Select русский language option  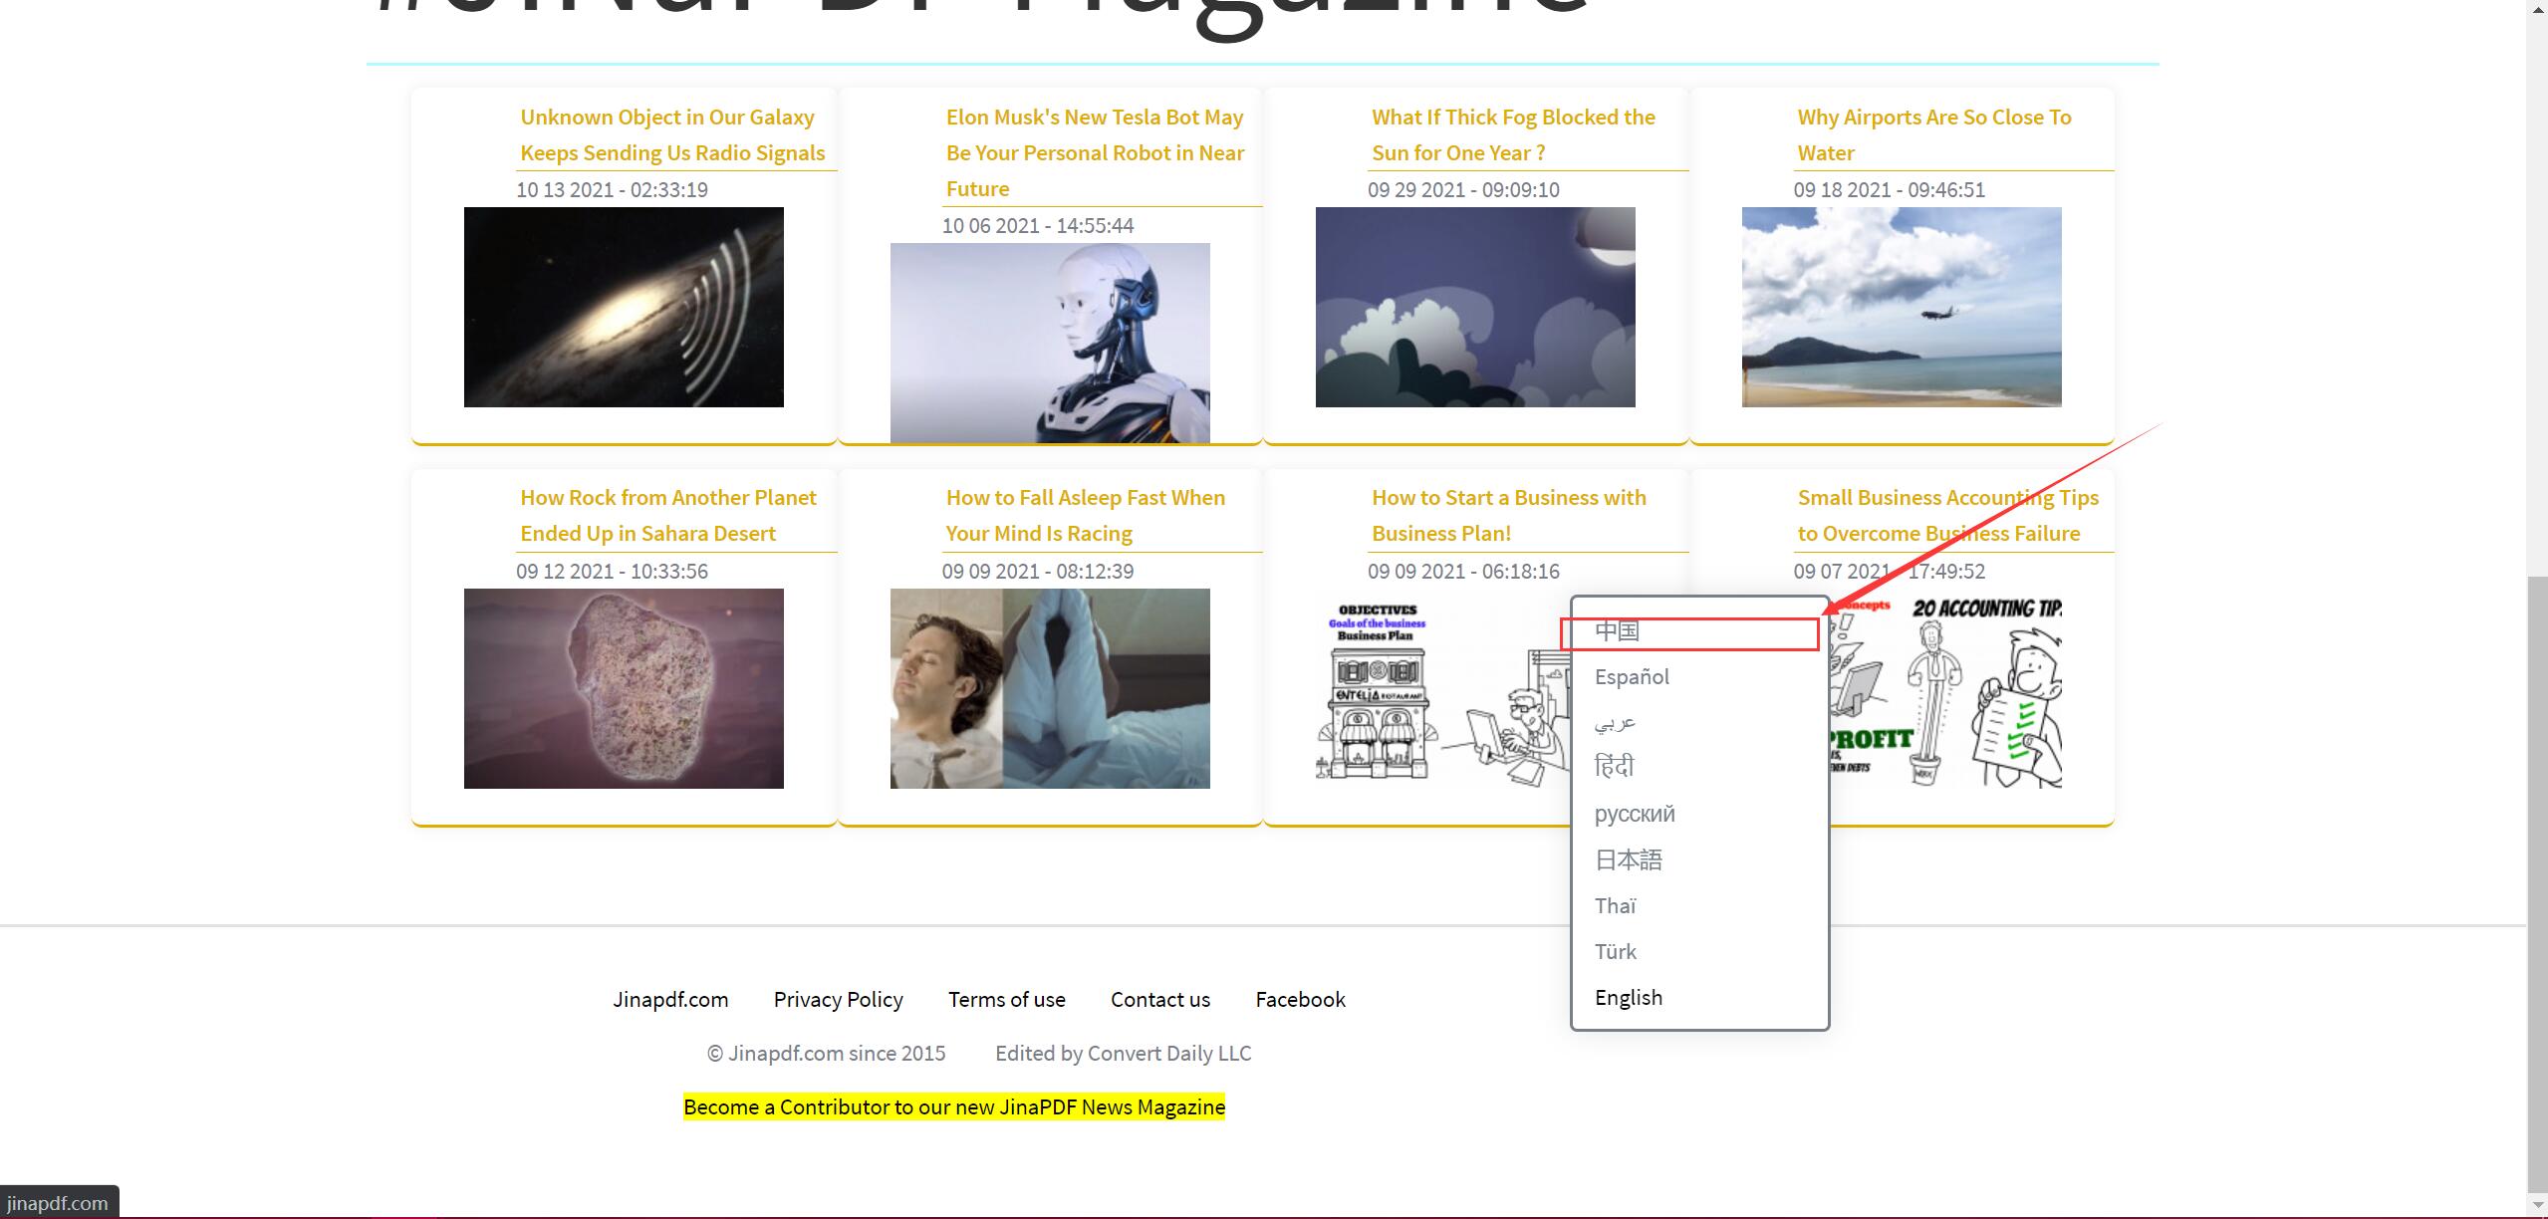pos(1635,814)
